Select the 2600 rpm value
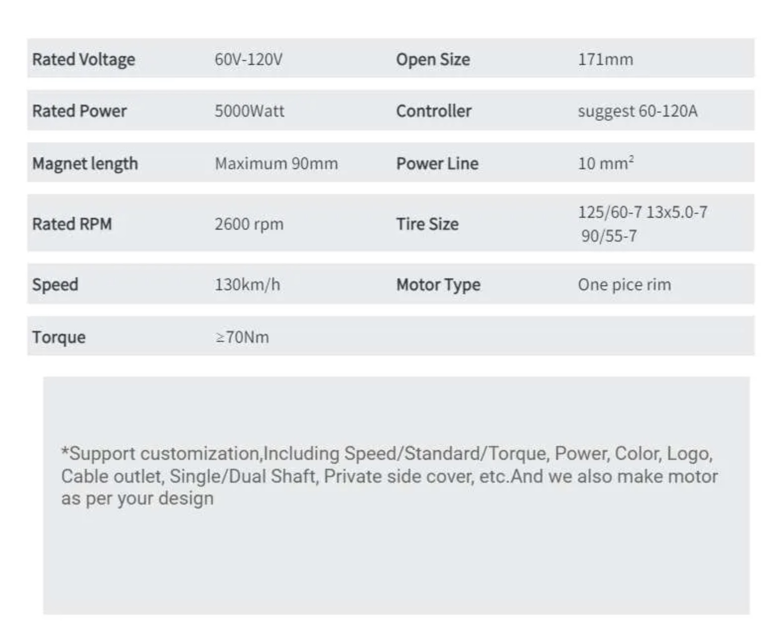The height and width of the screenshot is (636, 782). point(249,224)
